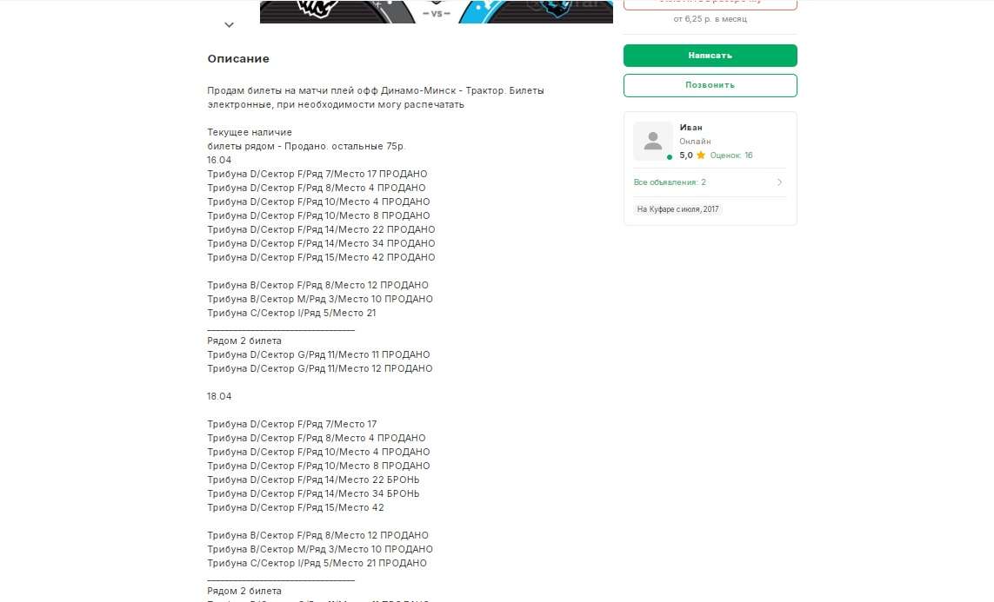Click the от 6,25 р. в месяц text
994x602 pixels.
[x=710, y=19]
